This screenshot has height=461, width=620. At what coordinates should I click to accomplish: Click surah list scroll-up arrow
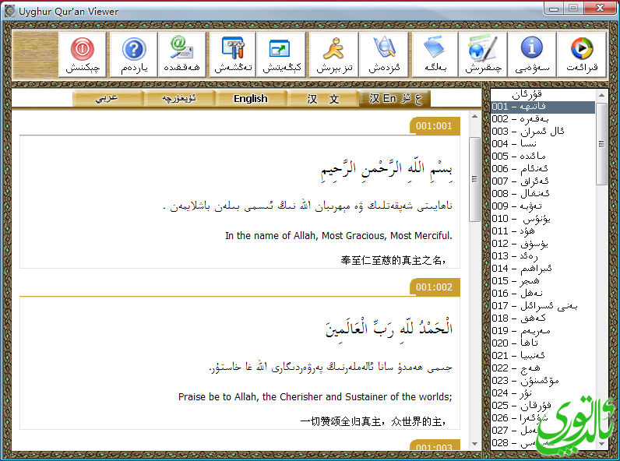click(x=601, y=95)
